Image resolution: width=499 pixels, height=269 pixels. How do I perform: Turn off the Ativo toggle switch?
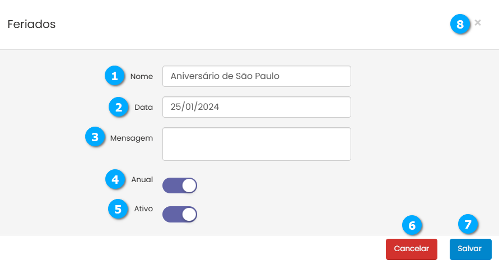click(x=180, y=214)
